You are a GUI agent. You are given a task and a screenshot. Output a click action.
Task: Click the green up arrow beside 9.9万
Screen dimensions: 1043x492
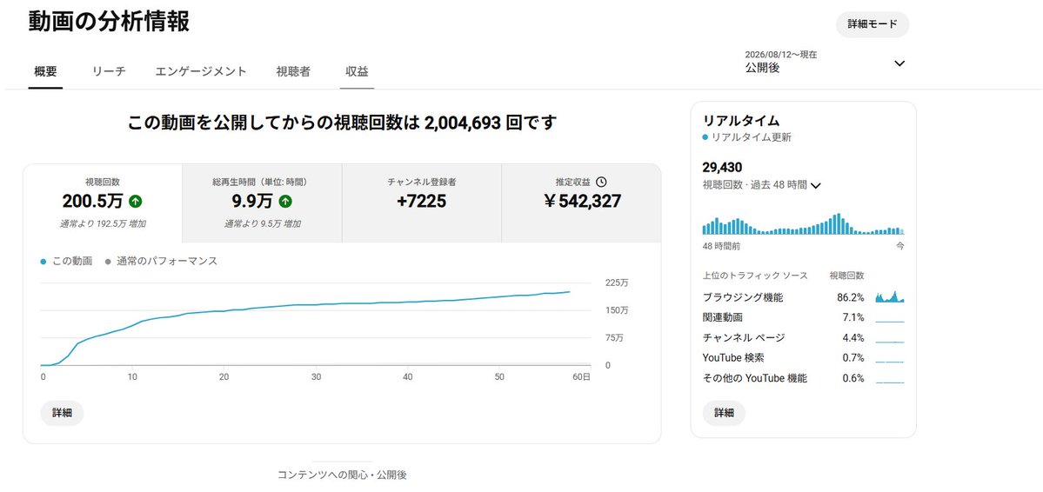pos(285,201)
